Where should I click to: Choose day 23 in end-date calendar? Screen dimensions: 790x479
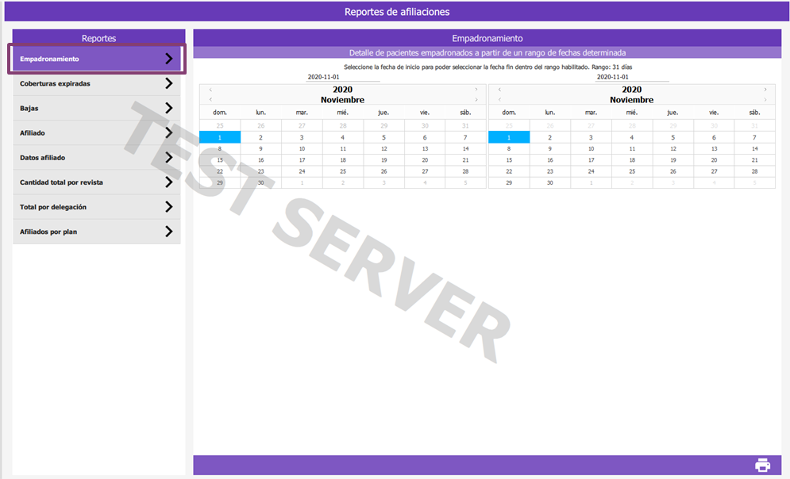click(549, 171)
